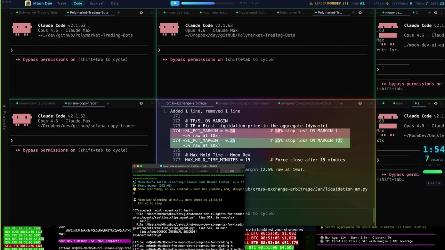Click BUY BTC $4,608 row in left feed

tap(24, 239)
